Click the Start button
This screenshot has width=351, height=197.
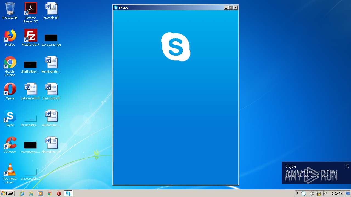(x=7, y=193)
